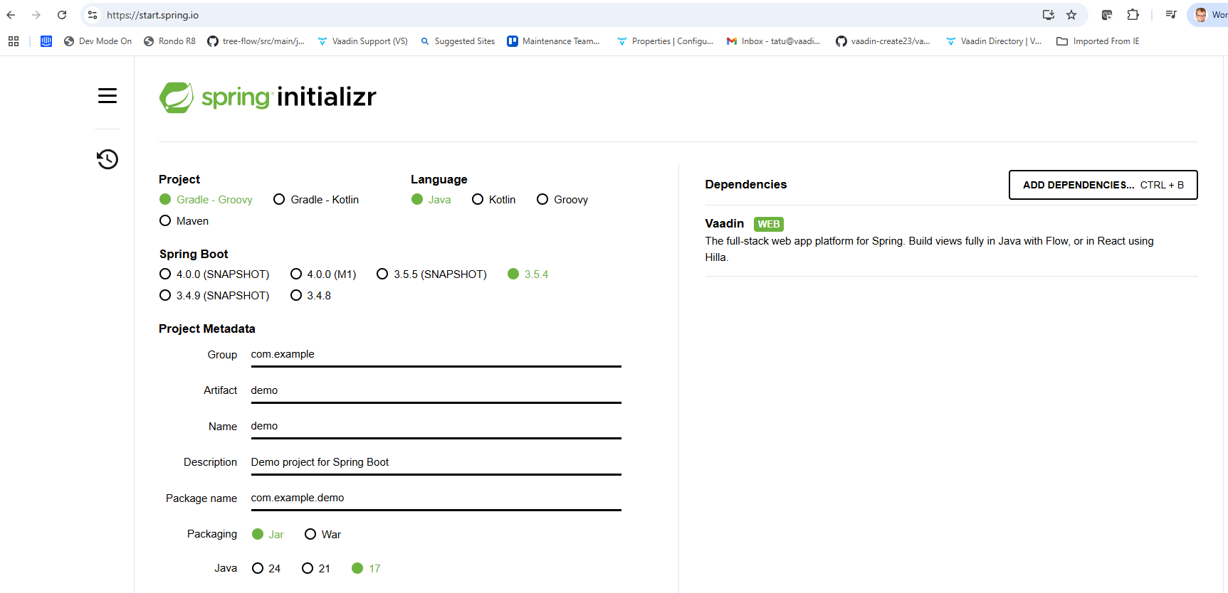Open the project history clock icon

coord(107,159)
